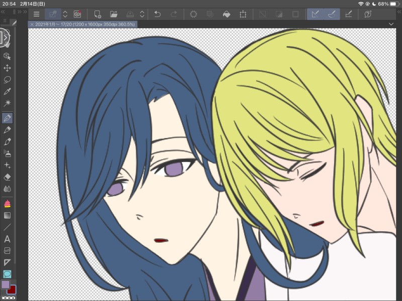Select the Text tool
Viewport: 402px width, 301px height.
(x=7, y=239)
